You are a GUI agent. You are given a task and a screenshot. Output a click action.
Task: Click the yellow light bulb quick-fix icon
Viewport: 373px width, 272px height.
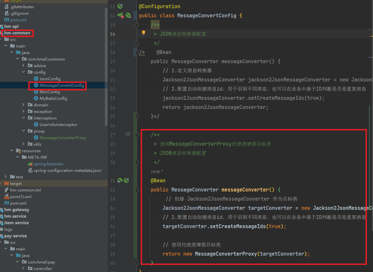click(143, 33)
